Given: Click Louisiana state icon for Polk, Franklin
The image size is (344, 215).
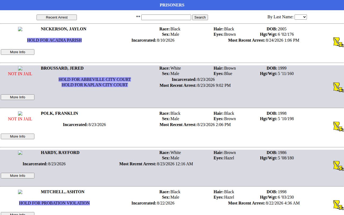Looking at the screenshot, I should (338, 127).
